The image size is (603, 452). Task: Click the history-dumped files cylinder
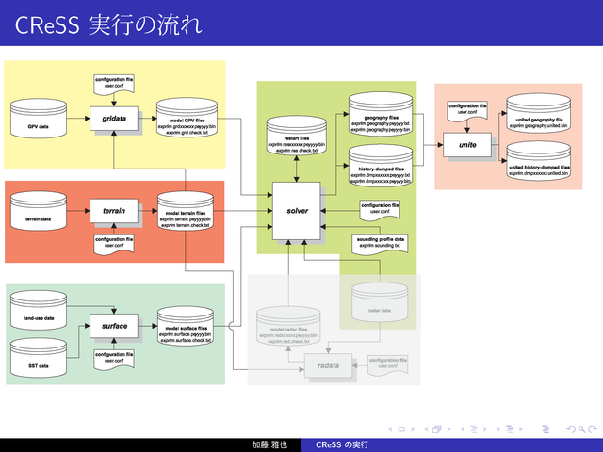click(x=381, y=166)
